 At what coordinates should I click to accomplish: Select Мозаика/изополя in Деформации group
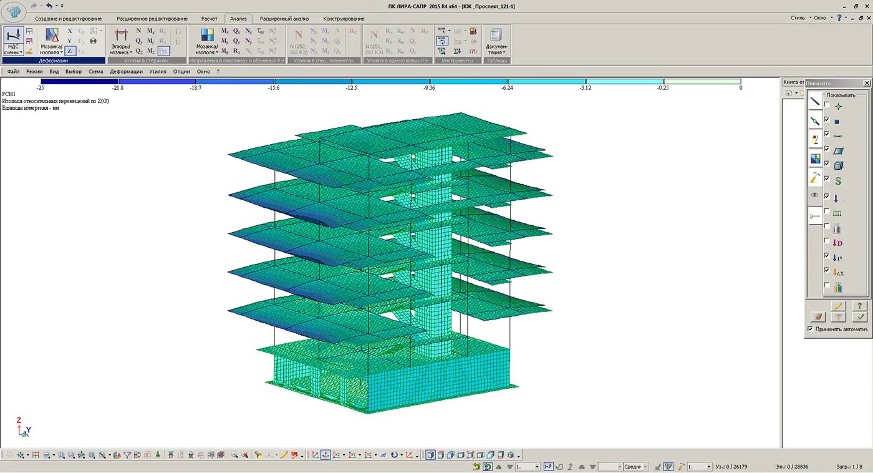coord(51,41)
